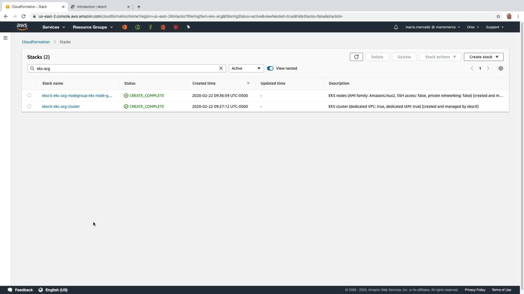This screenshot has width=524, height=294.
Task: Open the hamburger navigation menu
Action: click(x=5, y=38)
